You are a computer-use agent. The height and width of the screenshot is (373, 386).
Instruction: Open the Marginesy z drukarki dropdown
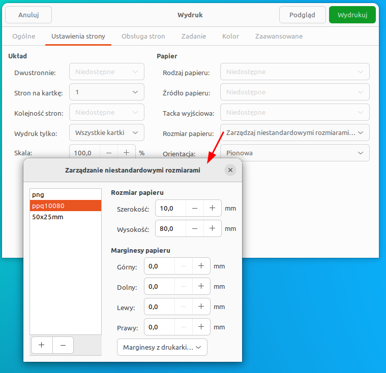coord(162,347)
